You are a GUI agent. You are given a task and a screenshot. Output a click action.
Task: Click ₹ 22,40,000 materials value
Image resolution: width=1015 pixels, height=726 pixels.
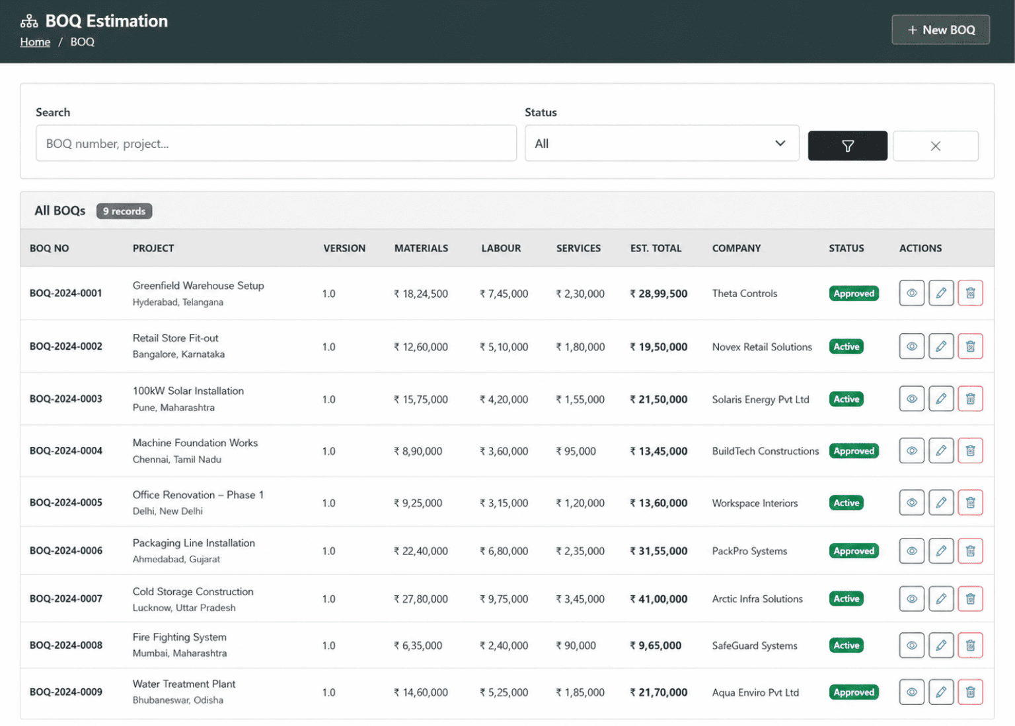(x=421, y=551)
